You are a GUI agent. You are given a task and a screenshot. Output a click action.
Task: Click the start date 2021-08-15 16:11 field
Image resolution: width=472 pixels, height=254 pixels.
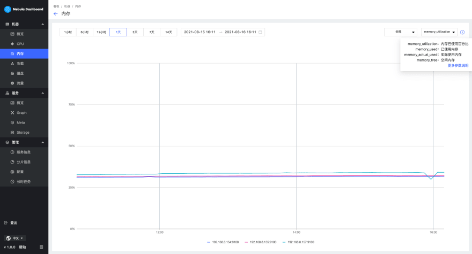click(x=200, y=32)
